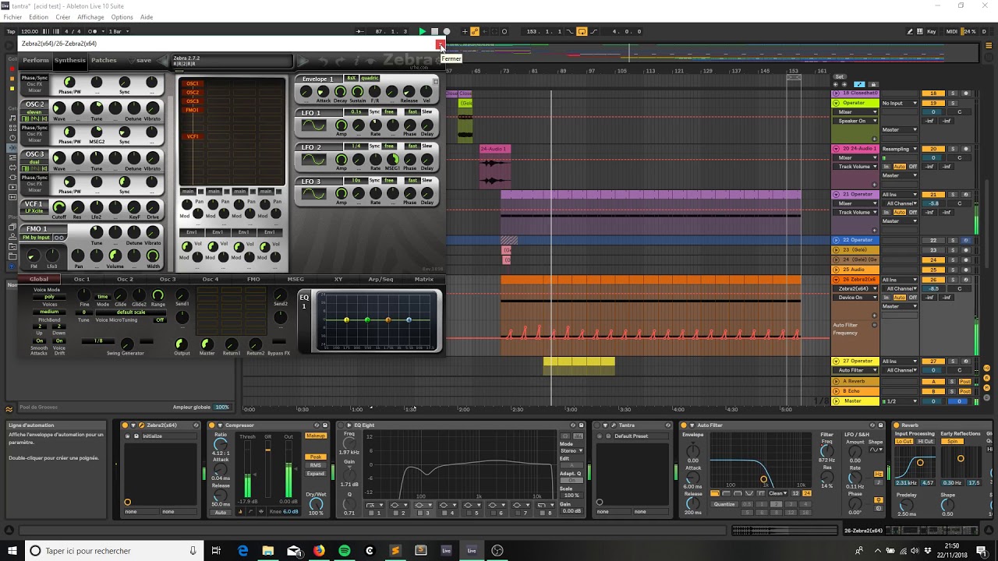Fold the 21 Operator track

click(x=837, y=194)
